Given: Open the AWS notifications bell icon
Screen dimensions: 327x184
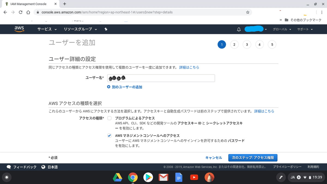Looking at the screenshot, I should [x=239, y=29].
